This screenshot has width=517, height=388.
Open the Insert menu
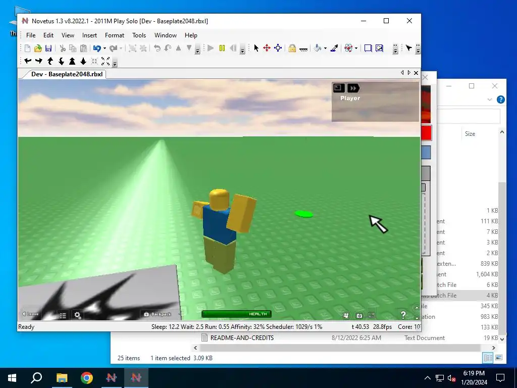[89, 35]
